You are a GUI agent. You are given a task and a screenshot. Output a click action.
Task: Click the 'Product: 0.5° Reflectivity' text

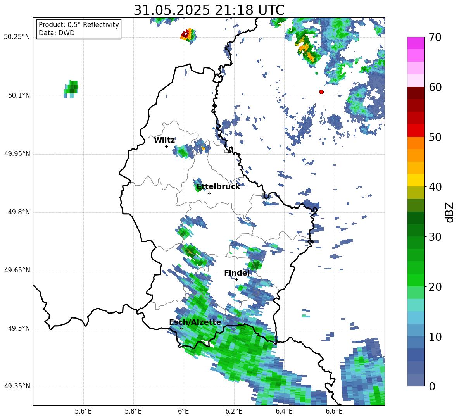click(x=79, y=25)
